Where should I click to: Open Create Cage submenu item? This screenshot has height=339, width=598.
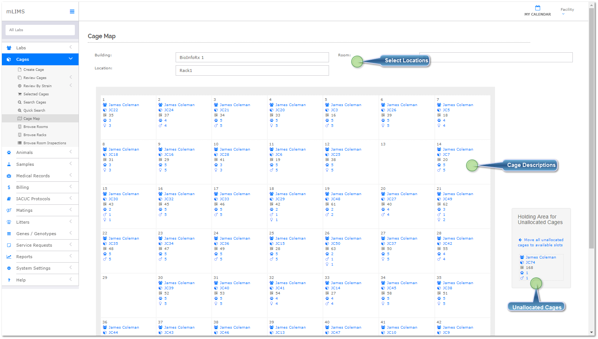coord(33,70)
